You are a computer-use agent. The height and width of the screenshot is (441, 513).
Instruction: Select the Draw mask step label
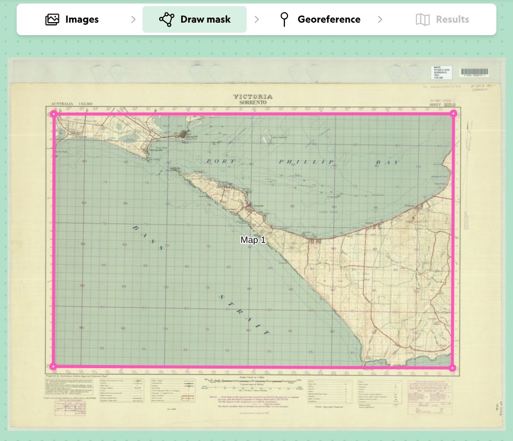(x=205, y=20)
